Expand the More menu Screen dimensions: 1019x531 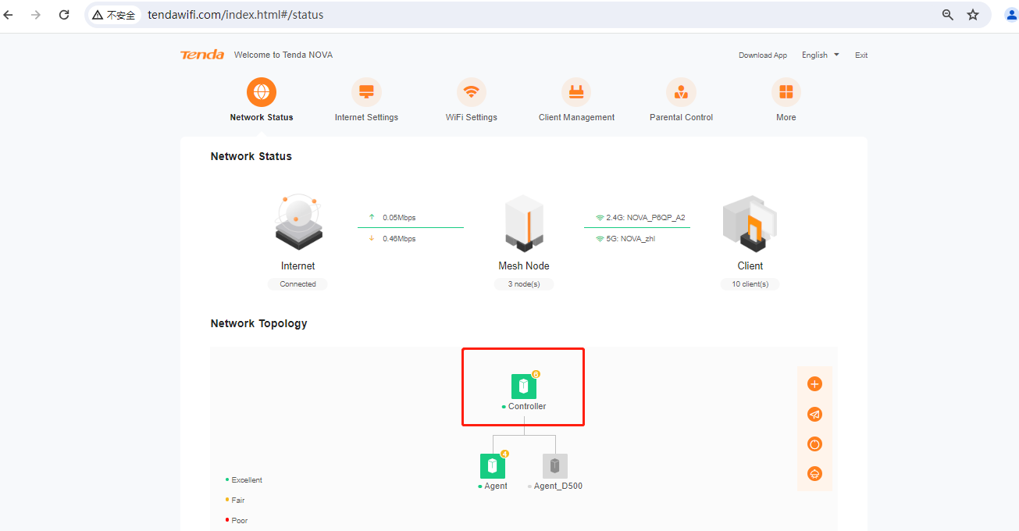click(x=786, y=100)
